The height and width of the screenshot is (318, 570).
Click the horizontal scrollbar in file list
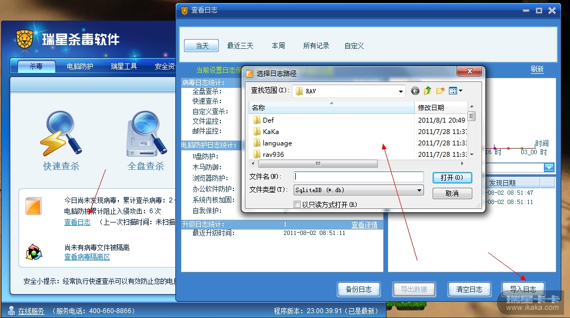click(x=318, y=163)
